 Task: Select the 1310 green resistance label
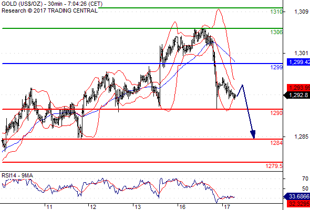click(x=276, y=12)
